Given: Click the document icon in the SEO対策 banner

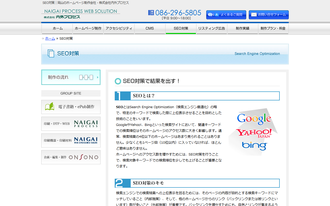Looking at the screenshot, I should click(51, 54).
